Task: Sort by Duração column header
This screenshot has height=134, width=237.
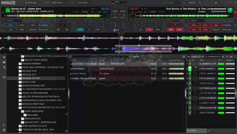Action: point(151,60)
